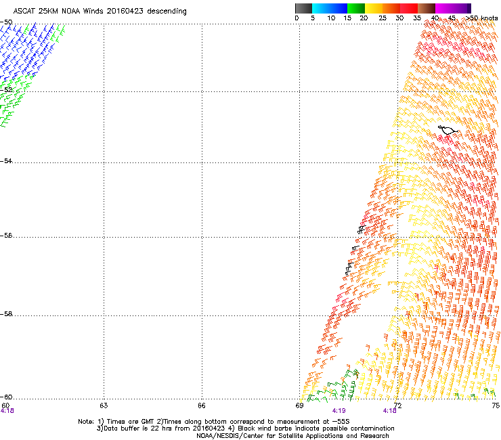Click the '72' longitude label
This screenshot has height=440, width=501.
pos(397,405)
